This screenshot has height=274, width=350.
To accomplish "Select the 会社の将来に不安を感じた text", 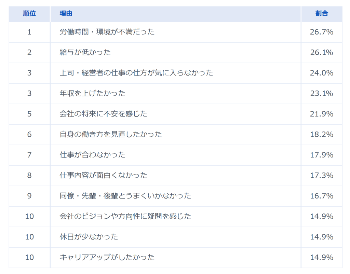I will (103, 114).
